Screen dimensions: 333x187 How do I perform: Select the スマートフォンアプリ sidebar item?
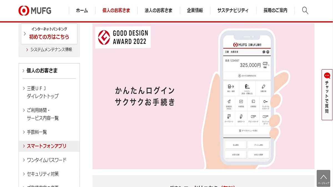coord(49,146)
